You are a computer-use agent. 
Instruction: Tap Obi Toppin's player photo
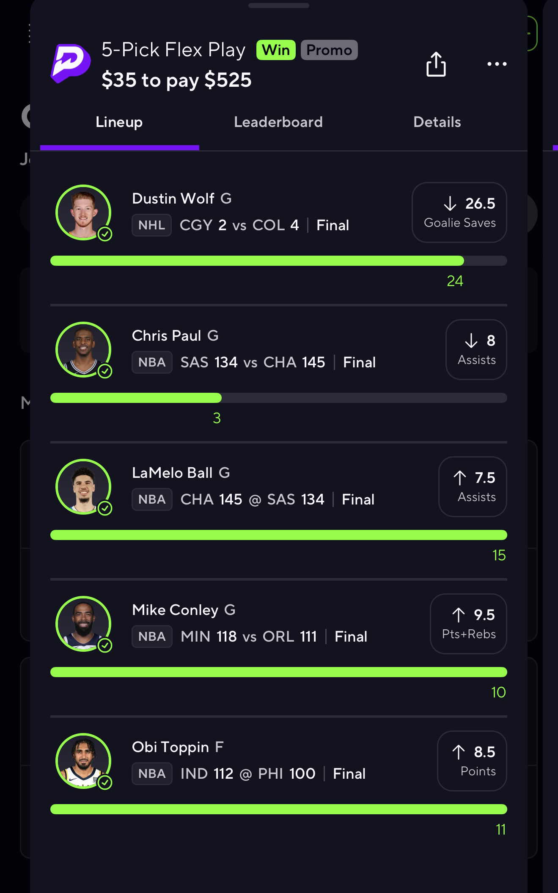click(x=83, y=761)
